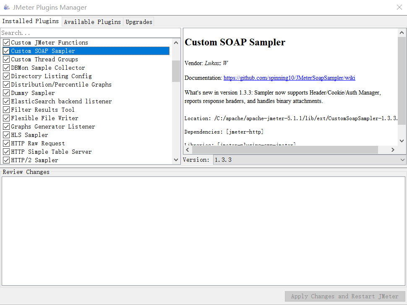Open the Available Plugins tab
This screenshot has width=407, height=305.
(x=92, y=22)
